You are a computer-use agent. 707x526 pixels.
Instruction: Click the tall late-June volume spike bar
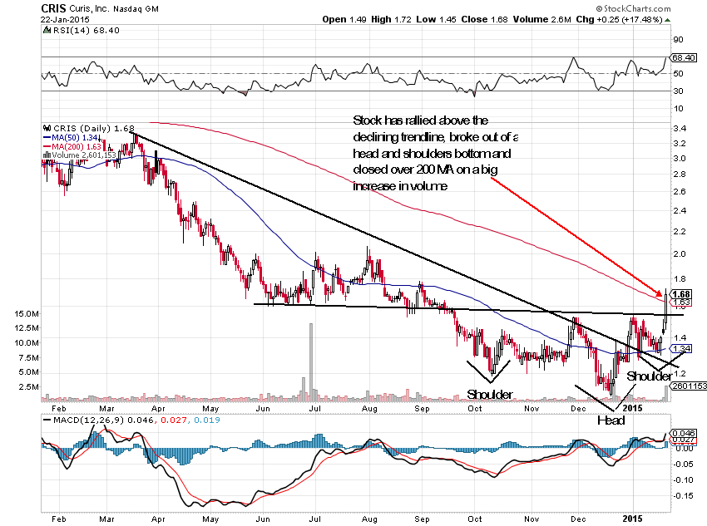[x=311, y=362]
